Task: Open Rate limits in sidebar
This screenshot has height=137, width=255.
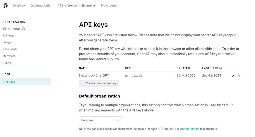Action: 10,49
